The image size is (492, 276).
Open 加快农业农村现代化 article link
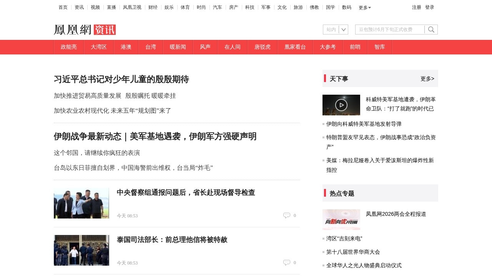pos(113,111)
